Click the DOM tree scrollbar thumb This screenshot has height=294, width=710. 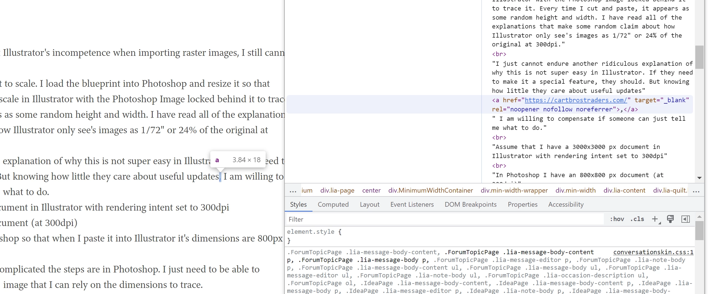point(699,57)
